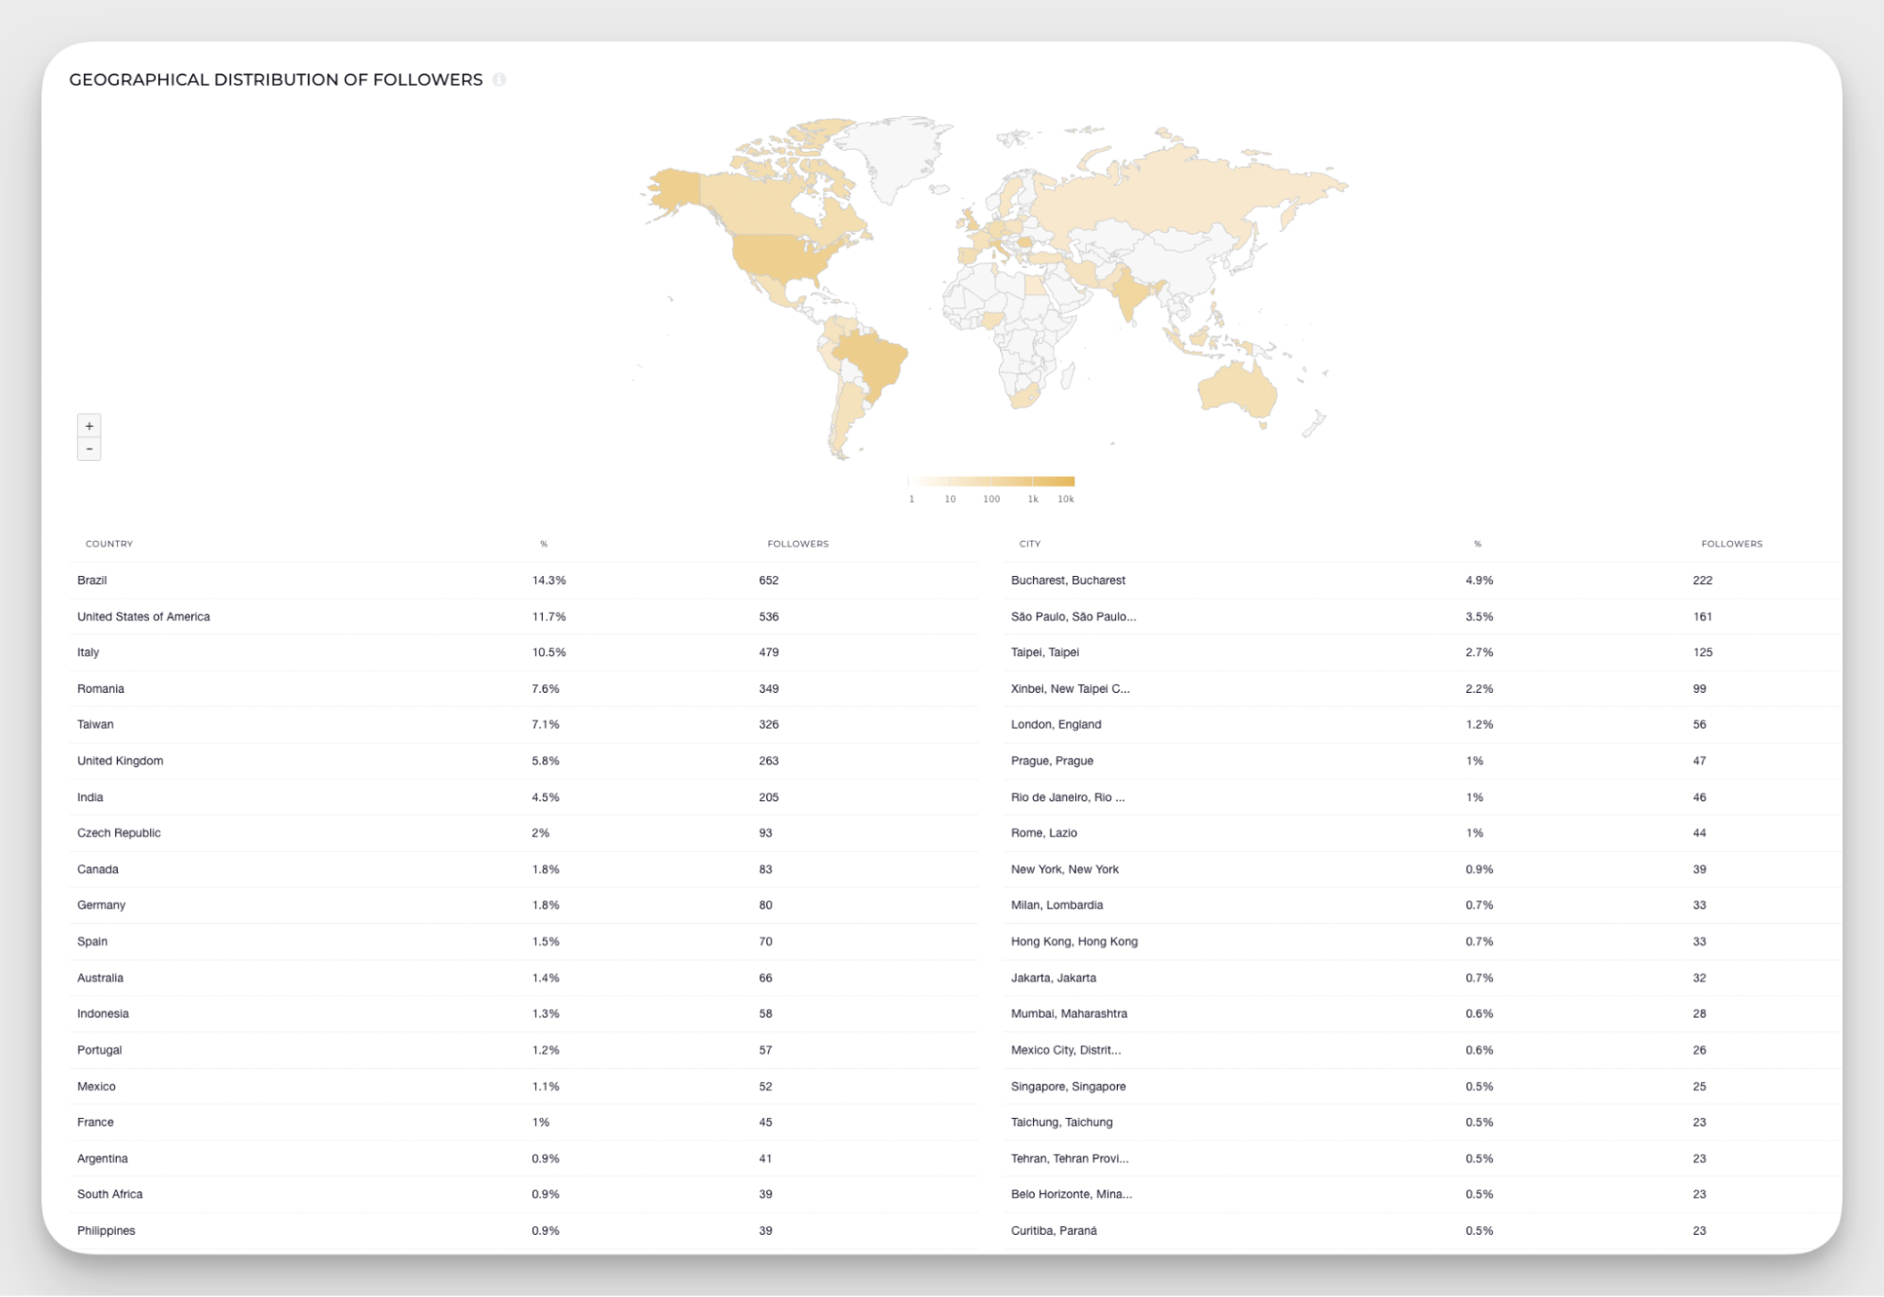Click the CITY column header
This screenshot has height=1297, width=1884.
click(1029, 544)
